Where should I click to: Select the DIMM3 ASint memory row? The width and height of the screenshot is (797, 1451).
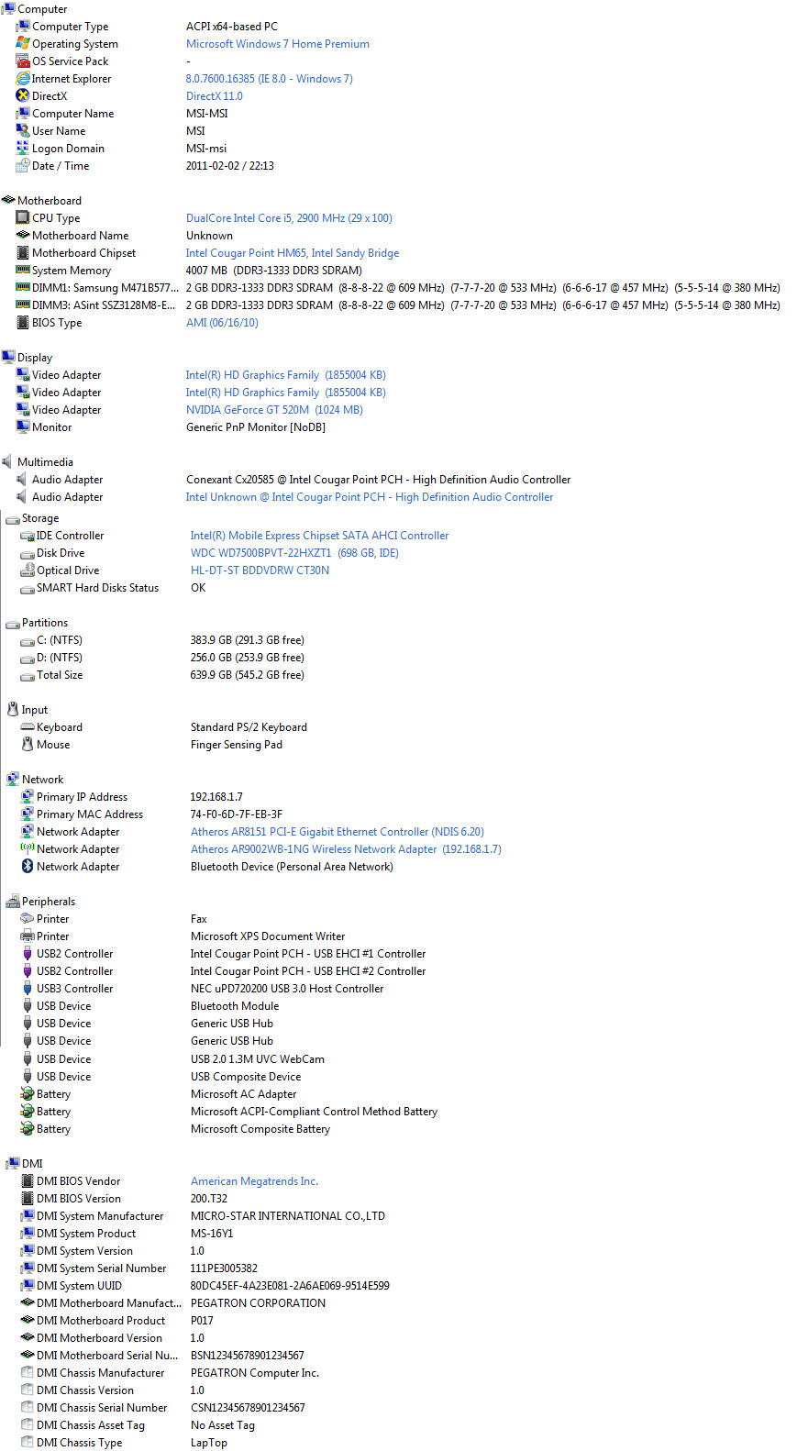click(398, 305)
